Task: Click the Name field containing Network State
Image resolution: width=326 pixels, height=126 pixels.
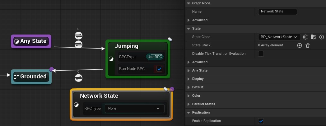Action: [277, 12]
